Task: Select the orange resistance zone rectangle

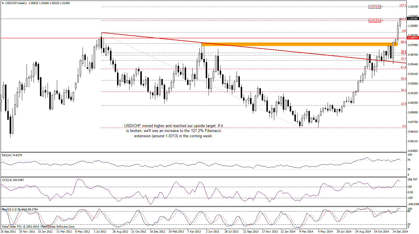Action: pos(300,44)
